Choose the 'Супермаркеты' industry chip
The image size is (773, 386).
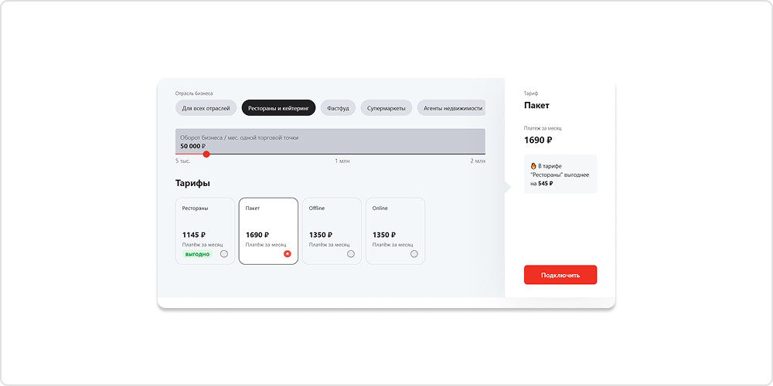386,108
